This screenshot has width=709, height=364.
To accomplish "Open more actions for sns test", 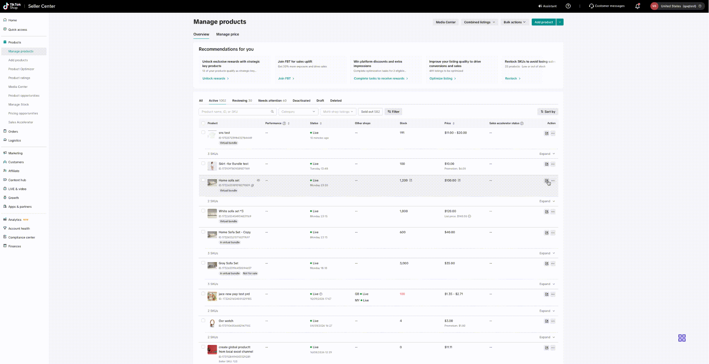I will (553, 133).
